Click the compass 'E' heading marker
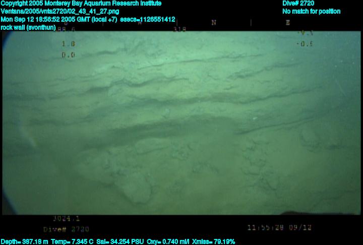 coord(288,23)
